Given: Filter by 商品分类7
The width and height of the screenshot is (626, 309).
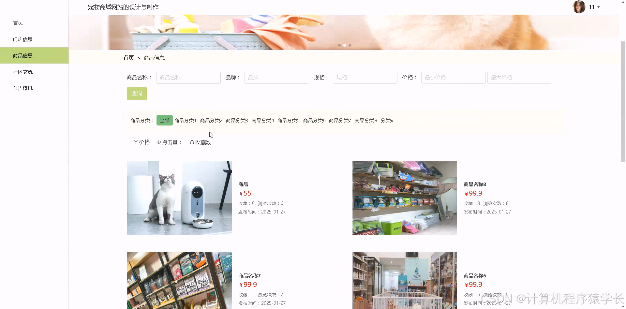Looking at the screenshot, I should (340, 120).
